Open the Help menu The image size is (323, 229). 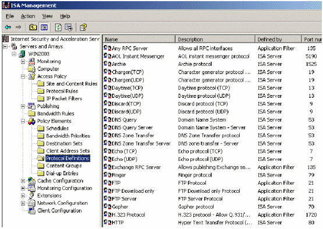(x=65, y=16)
